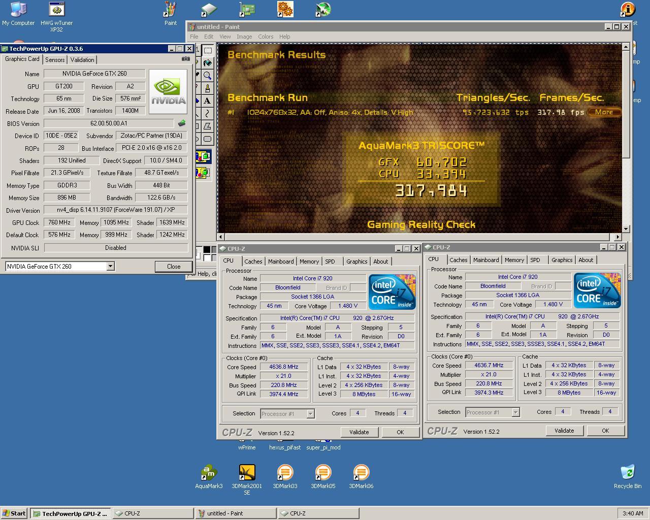Switch to untitled - Paint taskbar button
650x520 pixels.
[236, 513]
